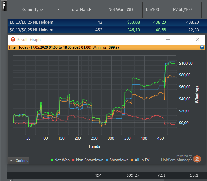Click the Showdown legend label
The image size is (207, 181).
[119, 160]
